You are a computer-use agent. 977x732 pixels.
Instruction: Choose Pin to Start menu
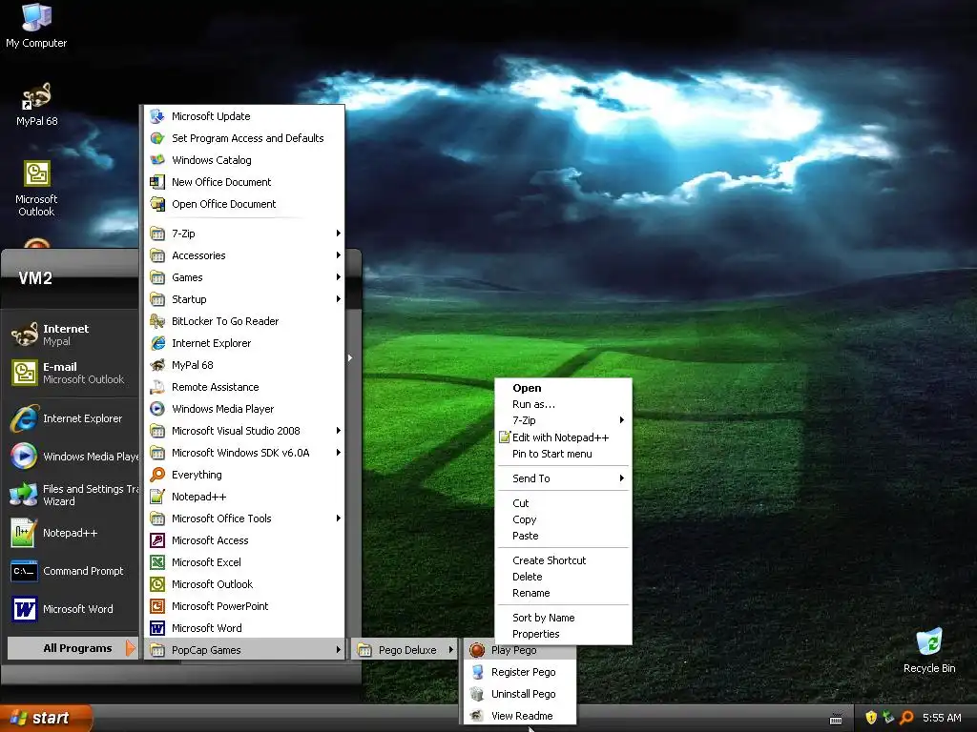point(563,454)
